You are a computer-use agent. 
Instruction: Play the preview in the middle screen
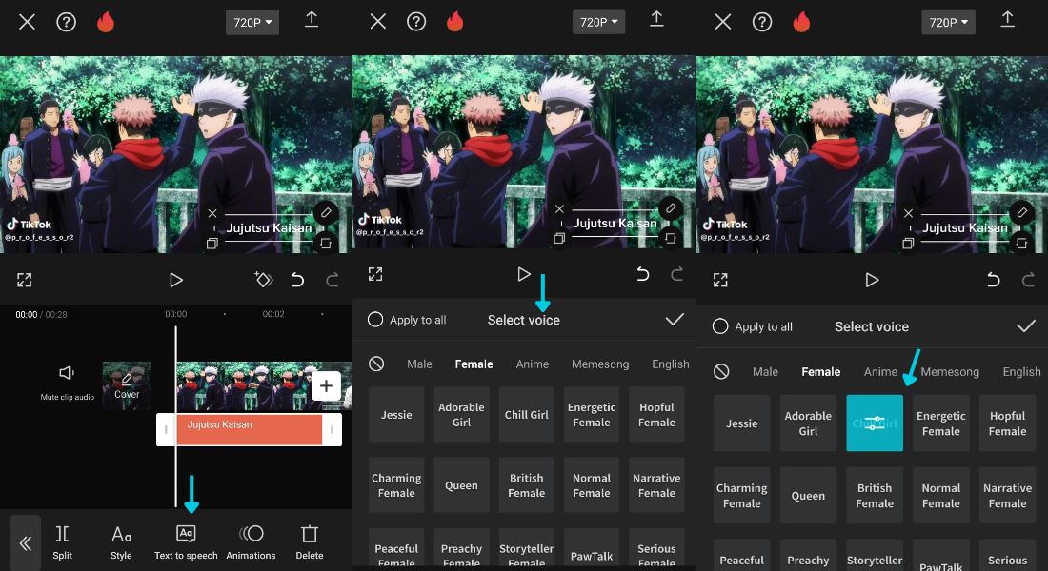[x=523, y=274]
